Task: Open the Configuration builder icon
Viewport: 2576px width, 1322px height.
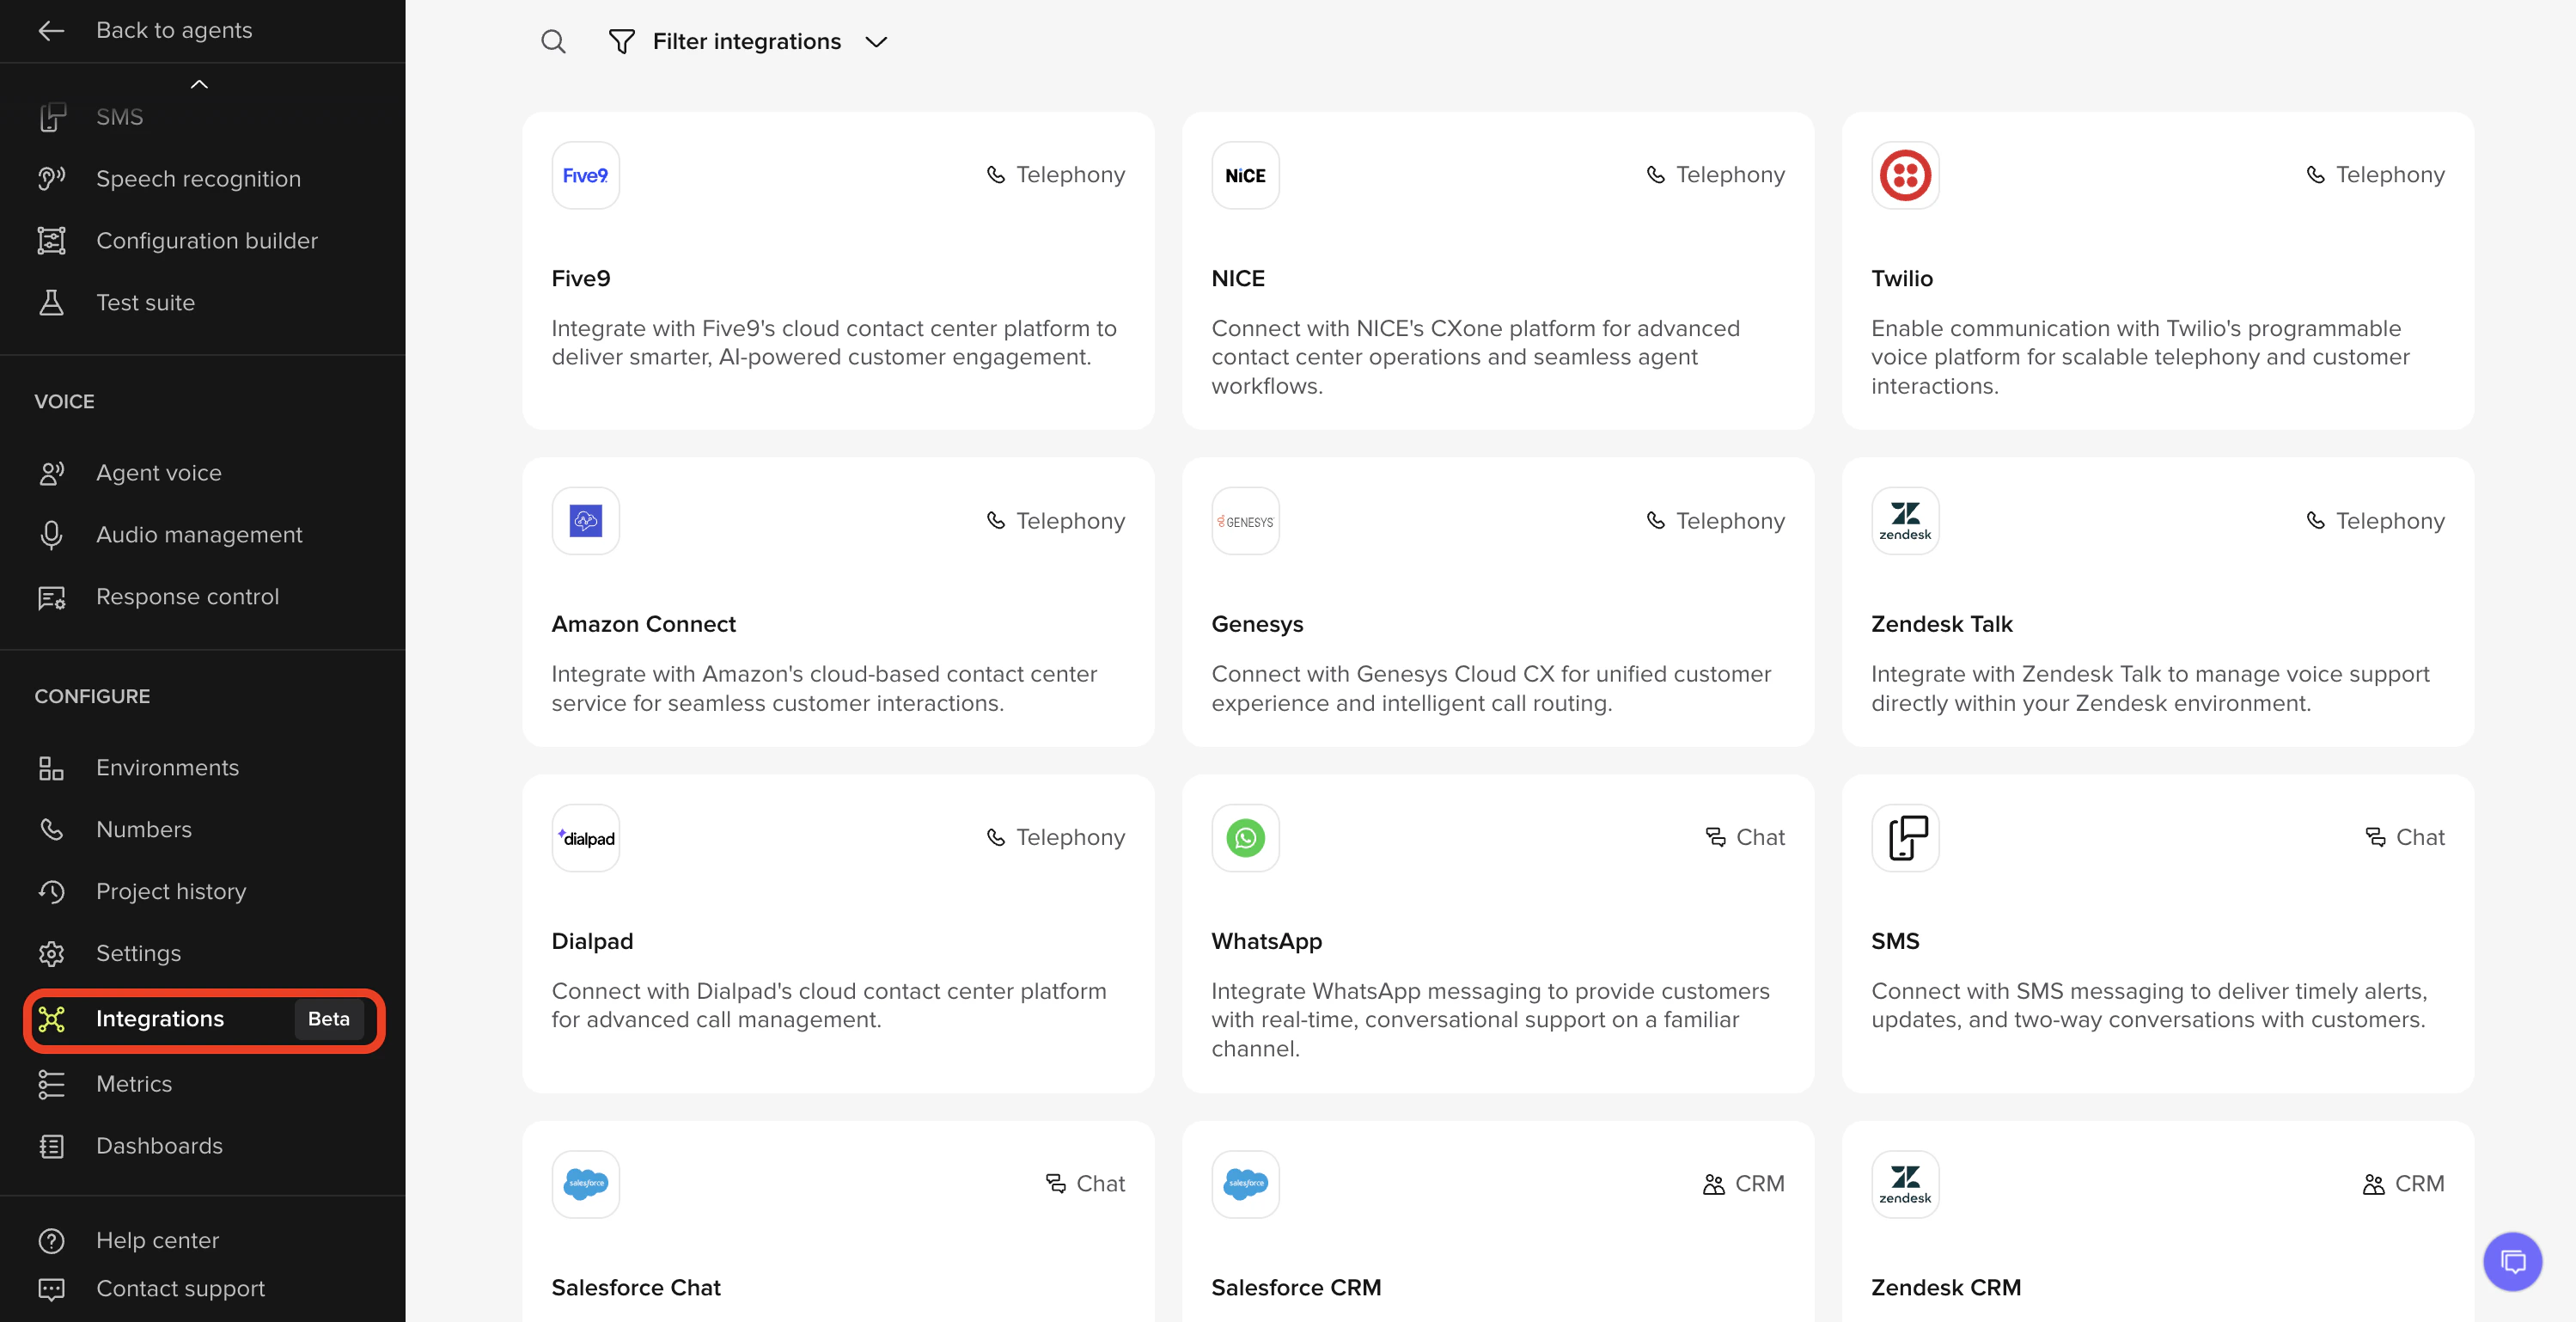Action: 52,240
